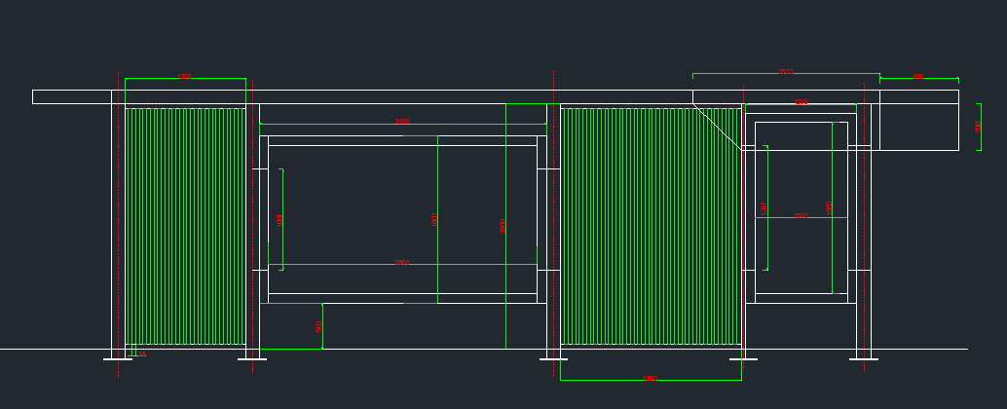
Task: Click the dimension text below center hatched panel
Action: tap(651, 379)
